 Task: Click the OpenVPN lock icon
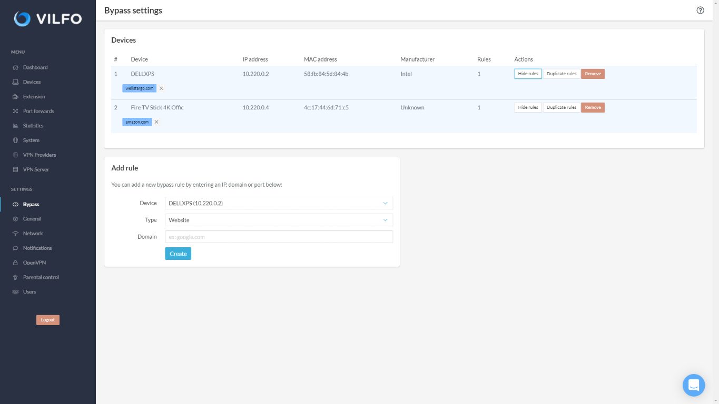[15, 262]
